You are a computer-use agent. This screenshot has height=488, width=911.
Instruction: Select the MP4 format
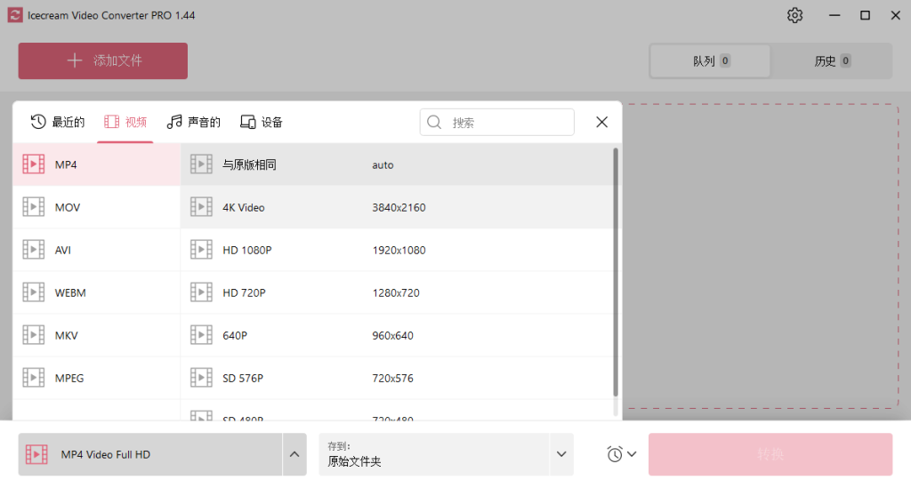pyautogui.click(x=96, y=164)
